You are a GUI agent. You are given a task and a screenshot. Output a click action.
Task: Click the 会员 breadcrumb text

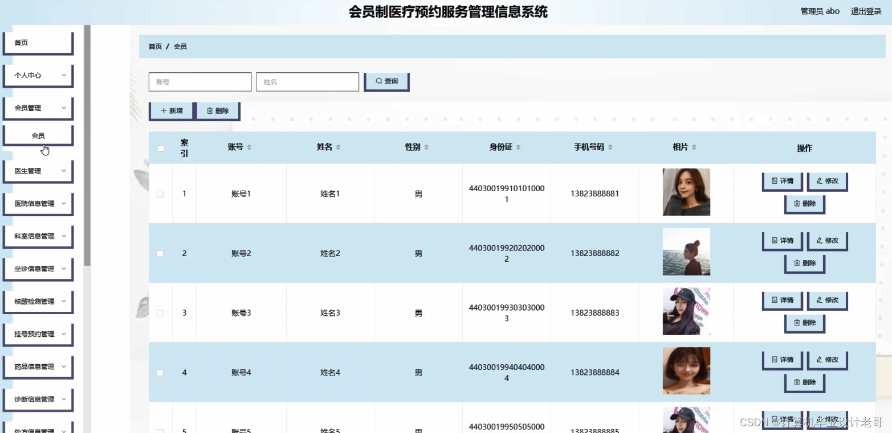[180, 47]
